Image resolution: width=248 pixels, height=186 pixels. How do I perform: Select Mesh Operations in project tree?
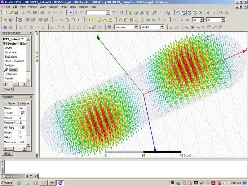[14, 61]
